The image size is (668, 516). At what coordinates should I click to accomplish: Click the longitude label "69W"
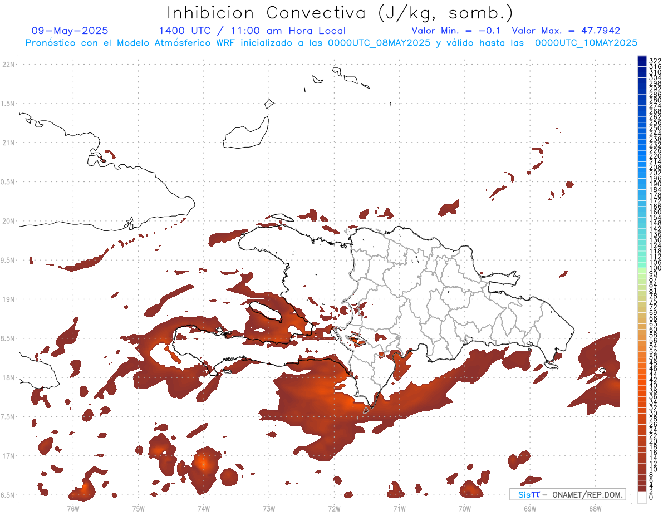(x=530, y=508)
